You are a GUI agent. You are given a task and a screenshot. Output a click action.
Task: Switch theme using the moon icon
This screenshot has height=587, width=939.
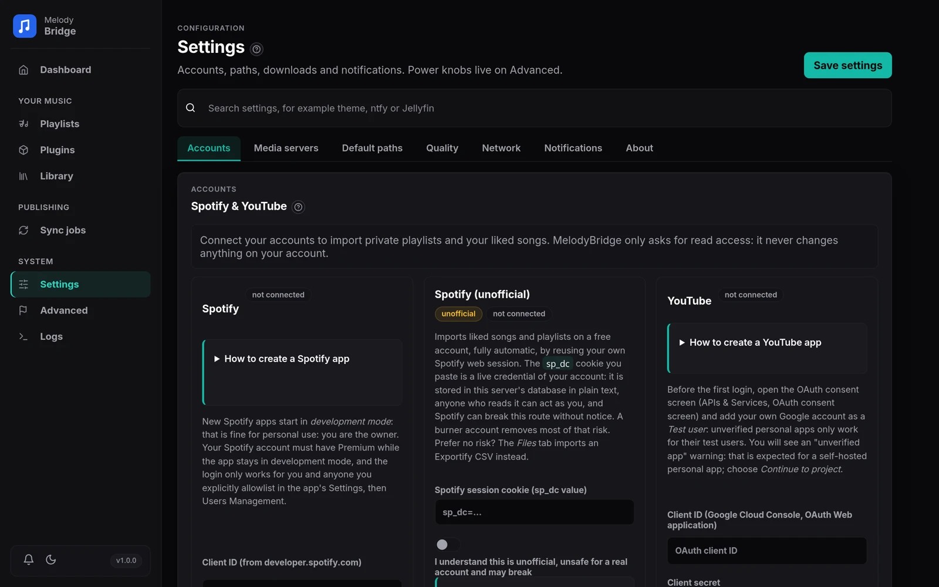[x=51, y=559]
